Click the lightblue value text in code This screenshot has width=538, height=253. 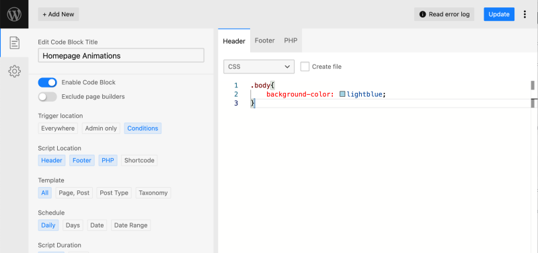click(364, 94)
